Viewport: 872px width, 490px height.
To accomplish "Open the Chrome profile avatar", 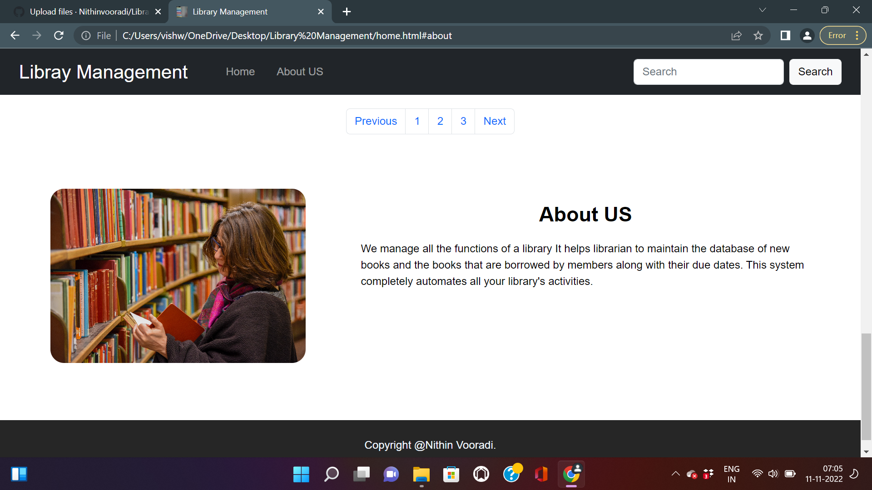I will (807, 35).
